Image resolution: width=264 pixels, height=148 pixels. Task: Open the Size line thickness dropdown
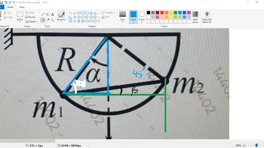(x=123, y=17)
